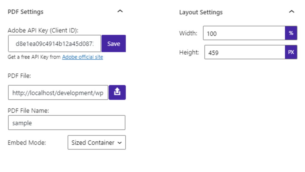Save the Adobe API key
Viewport: 305px width, 172px height.
pos(114,44)
